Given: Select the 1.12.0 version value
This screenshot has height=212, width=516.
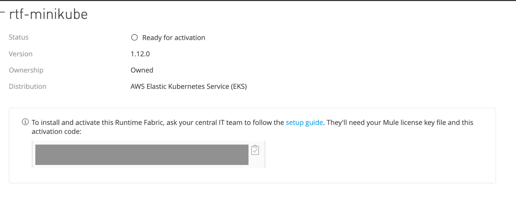Looking at the screenshot, I should point(140,54).
